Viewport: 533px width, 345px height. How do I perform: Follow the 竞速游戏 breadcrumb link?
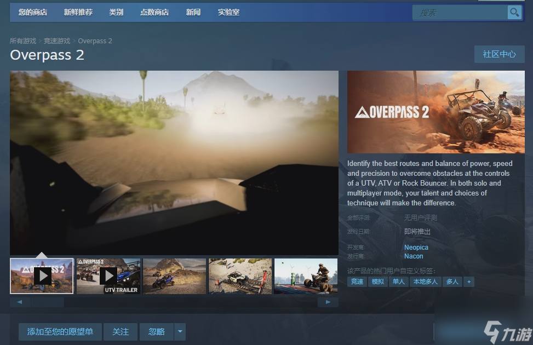[x=57, y=41]
